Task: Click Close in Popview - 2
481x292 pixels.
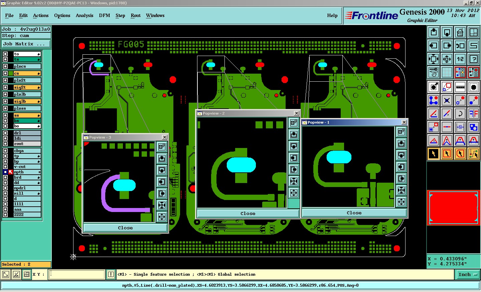Action: click(x=248, y=213)
